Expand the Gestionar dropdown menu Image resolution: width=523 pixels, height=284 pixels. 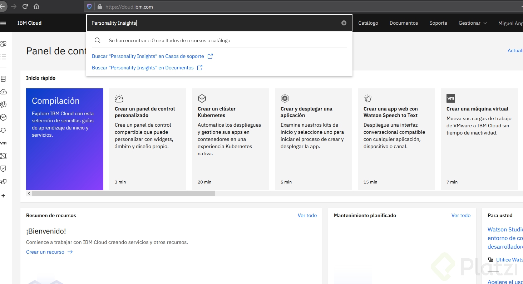pos(473,23)
